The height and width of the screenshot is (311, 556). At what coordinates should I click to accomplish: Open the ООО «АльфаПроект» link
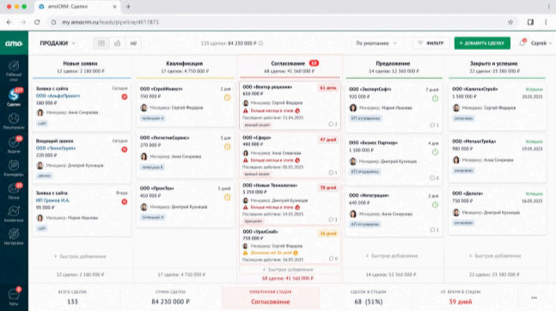tap(58, 95)
